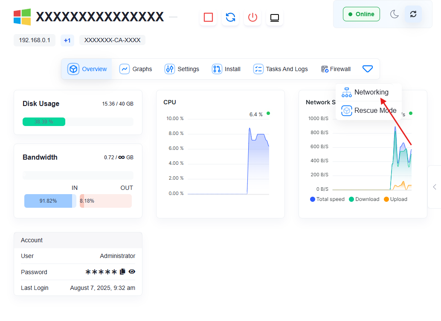The width and height of the screenshot is (441, 321).
Task: Copy password using the copy icon
Action: (122, 272)
